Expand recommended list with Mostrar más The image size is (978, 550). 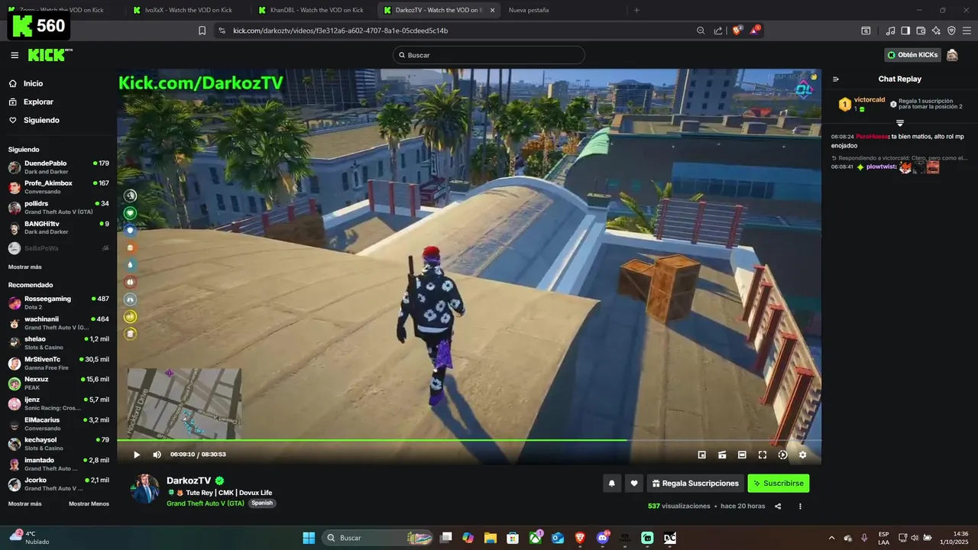tap(25, 503)
